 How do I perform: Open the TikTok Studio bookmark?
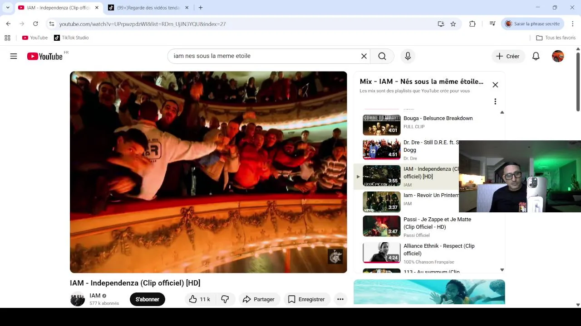tap(71, 38)
